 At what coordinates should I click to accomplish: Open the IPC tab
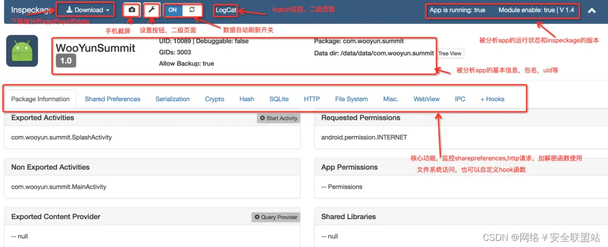click(x=460, y=99)
